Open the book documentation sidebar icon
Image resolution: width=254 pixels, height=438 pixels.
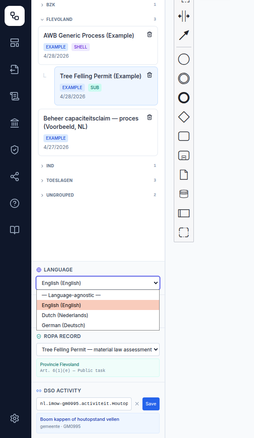(15, 230)
